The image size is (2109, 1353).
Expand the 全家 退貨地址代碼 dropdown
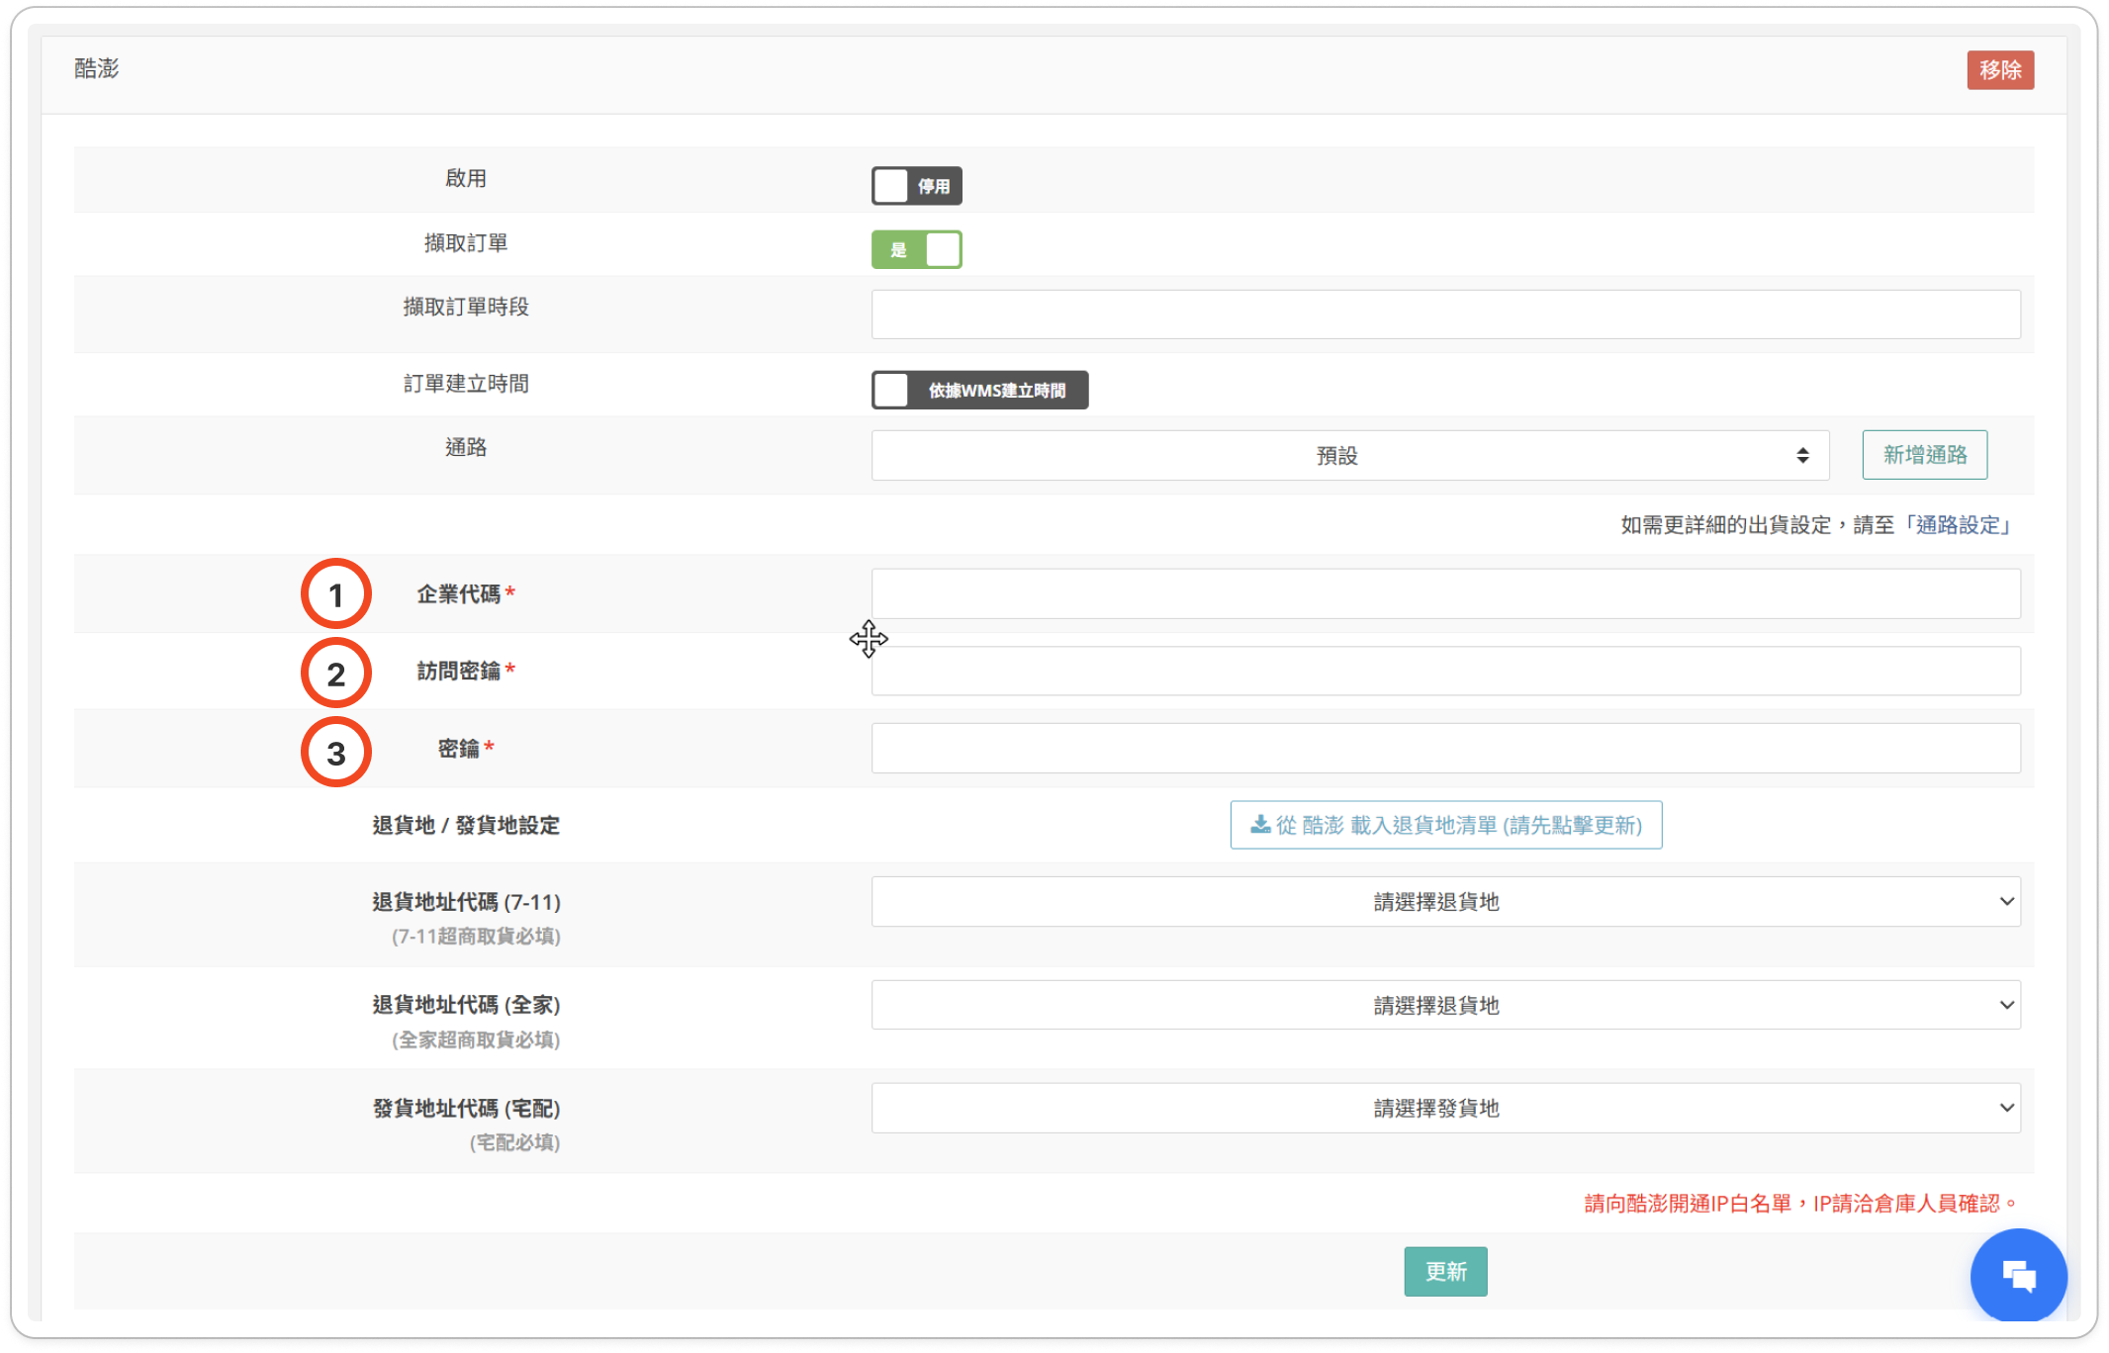point(1444,1005)
